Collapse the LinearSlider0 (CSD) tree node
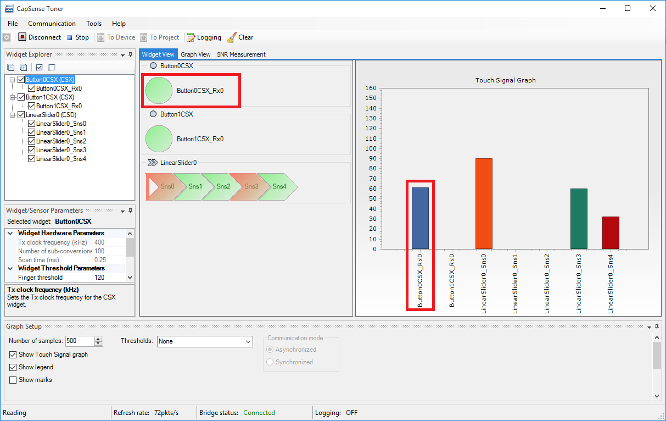Image resolution: width=666 pixels, height=421 pixels. coord(13,115)
